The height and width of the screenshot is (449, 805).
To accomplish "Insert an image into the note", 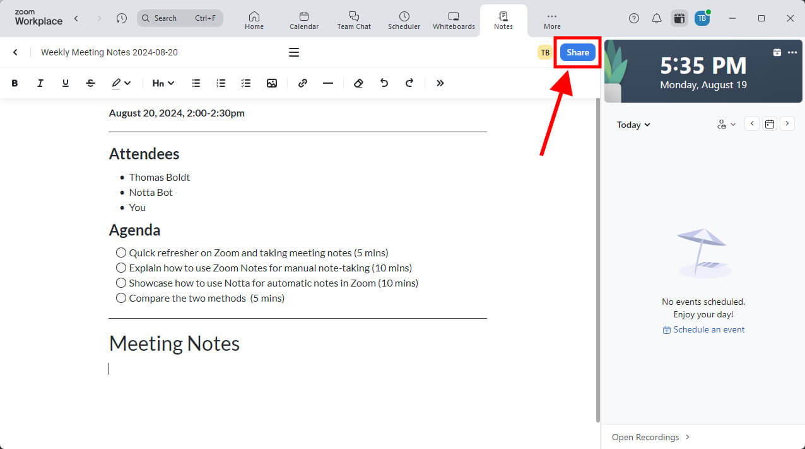I will pos(272,83).
